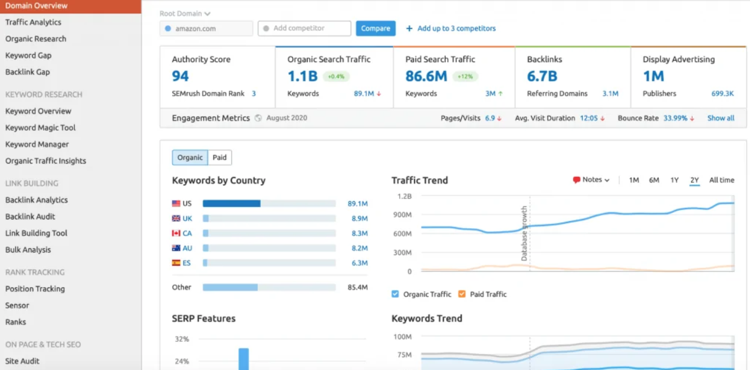Click the UK flag icon
750x370 pixels.
tap(176, 218)
